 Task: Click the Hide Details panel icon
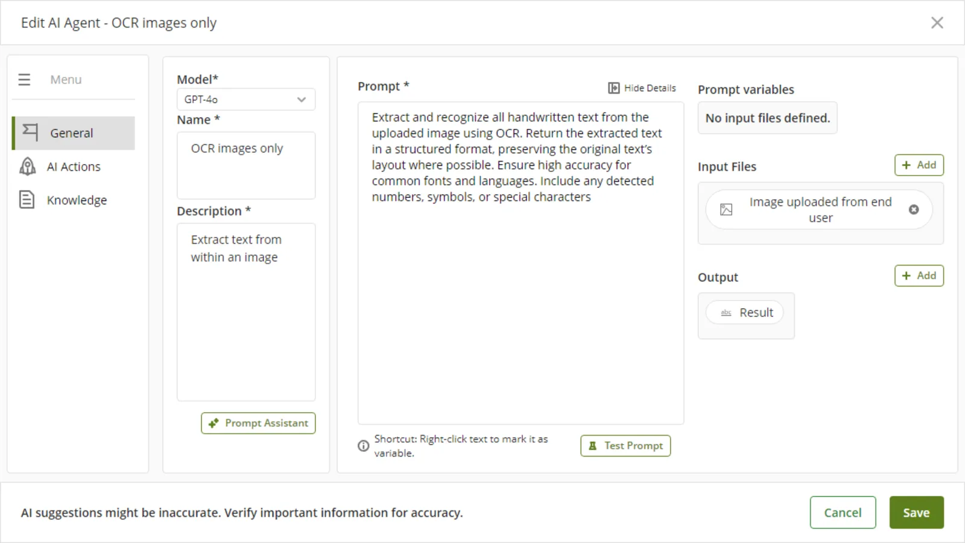coord(613,88)
